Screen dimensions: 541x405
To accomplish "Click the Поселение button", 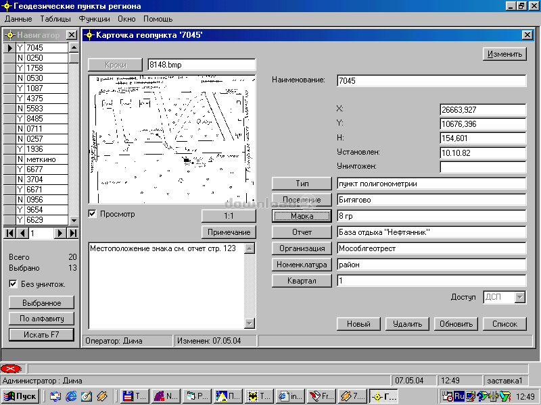I will 302,200.
